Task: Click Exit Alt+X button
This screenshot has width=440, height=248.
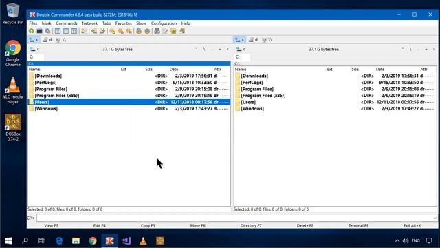Action: 412,225
